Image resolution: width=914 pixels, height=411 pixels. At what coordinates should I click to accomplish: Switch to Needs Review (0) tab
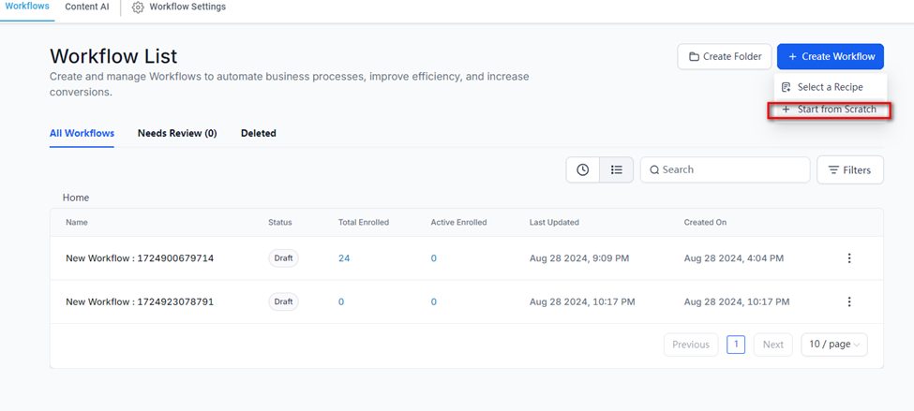[177, 133]
